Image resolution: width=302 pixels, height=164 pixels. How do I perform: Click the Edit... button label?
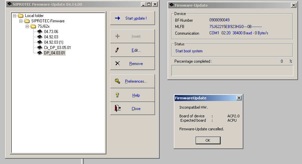[x=136, y=50]
